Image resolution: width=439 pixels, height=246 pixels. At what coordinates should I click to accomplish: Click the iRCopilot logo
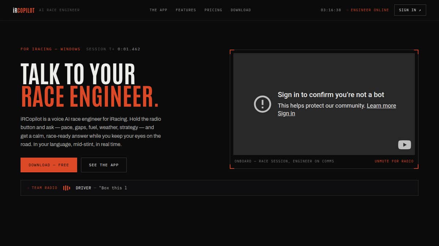click(24, 10)
